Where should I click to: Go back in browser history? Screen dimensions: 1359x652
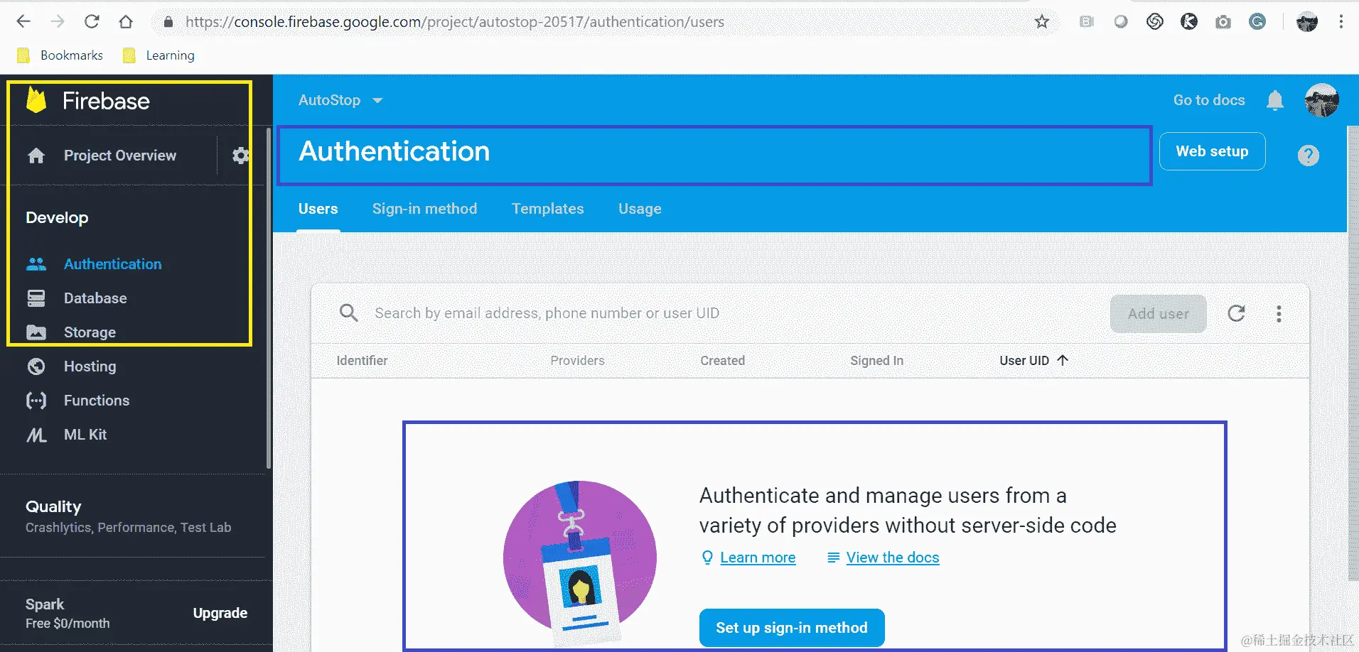click(x=23, y=21)
